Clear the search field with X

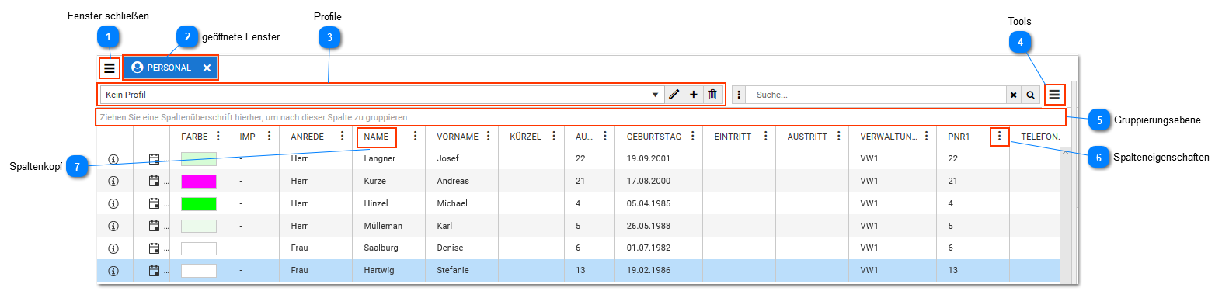click(x=1013, y=95)
